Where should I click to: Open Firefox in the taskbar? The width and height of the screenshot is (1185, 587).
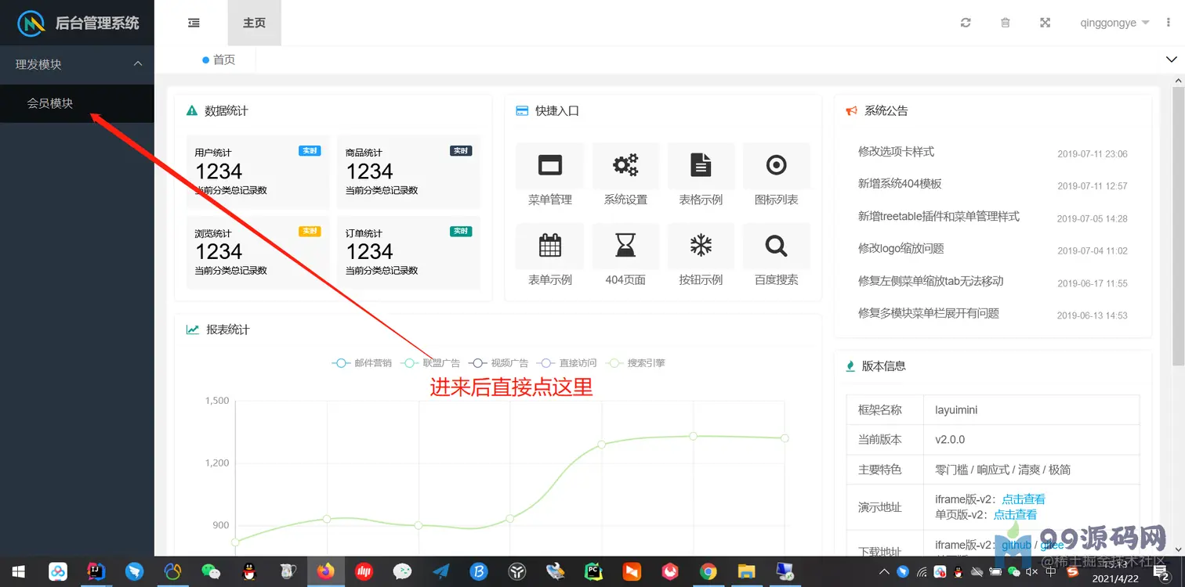(325, 572)
